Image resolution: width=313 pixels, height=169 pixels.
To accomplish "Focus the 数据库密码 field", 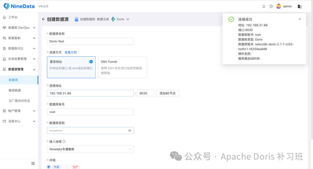I will pos(90,131).
